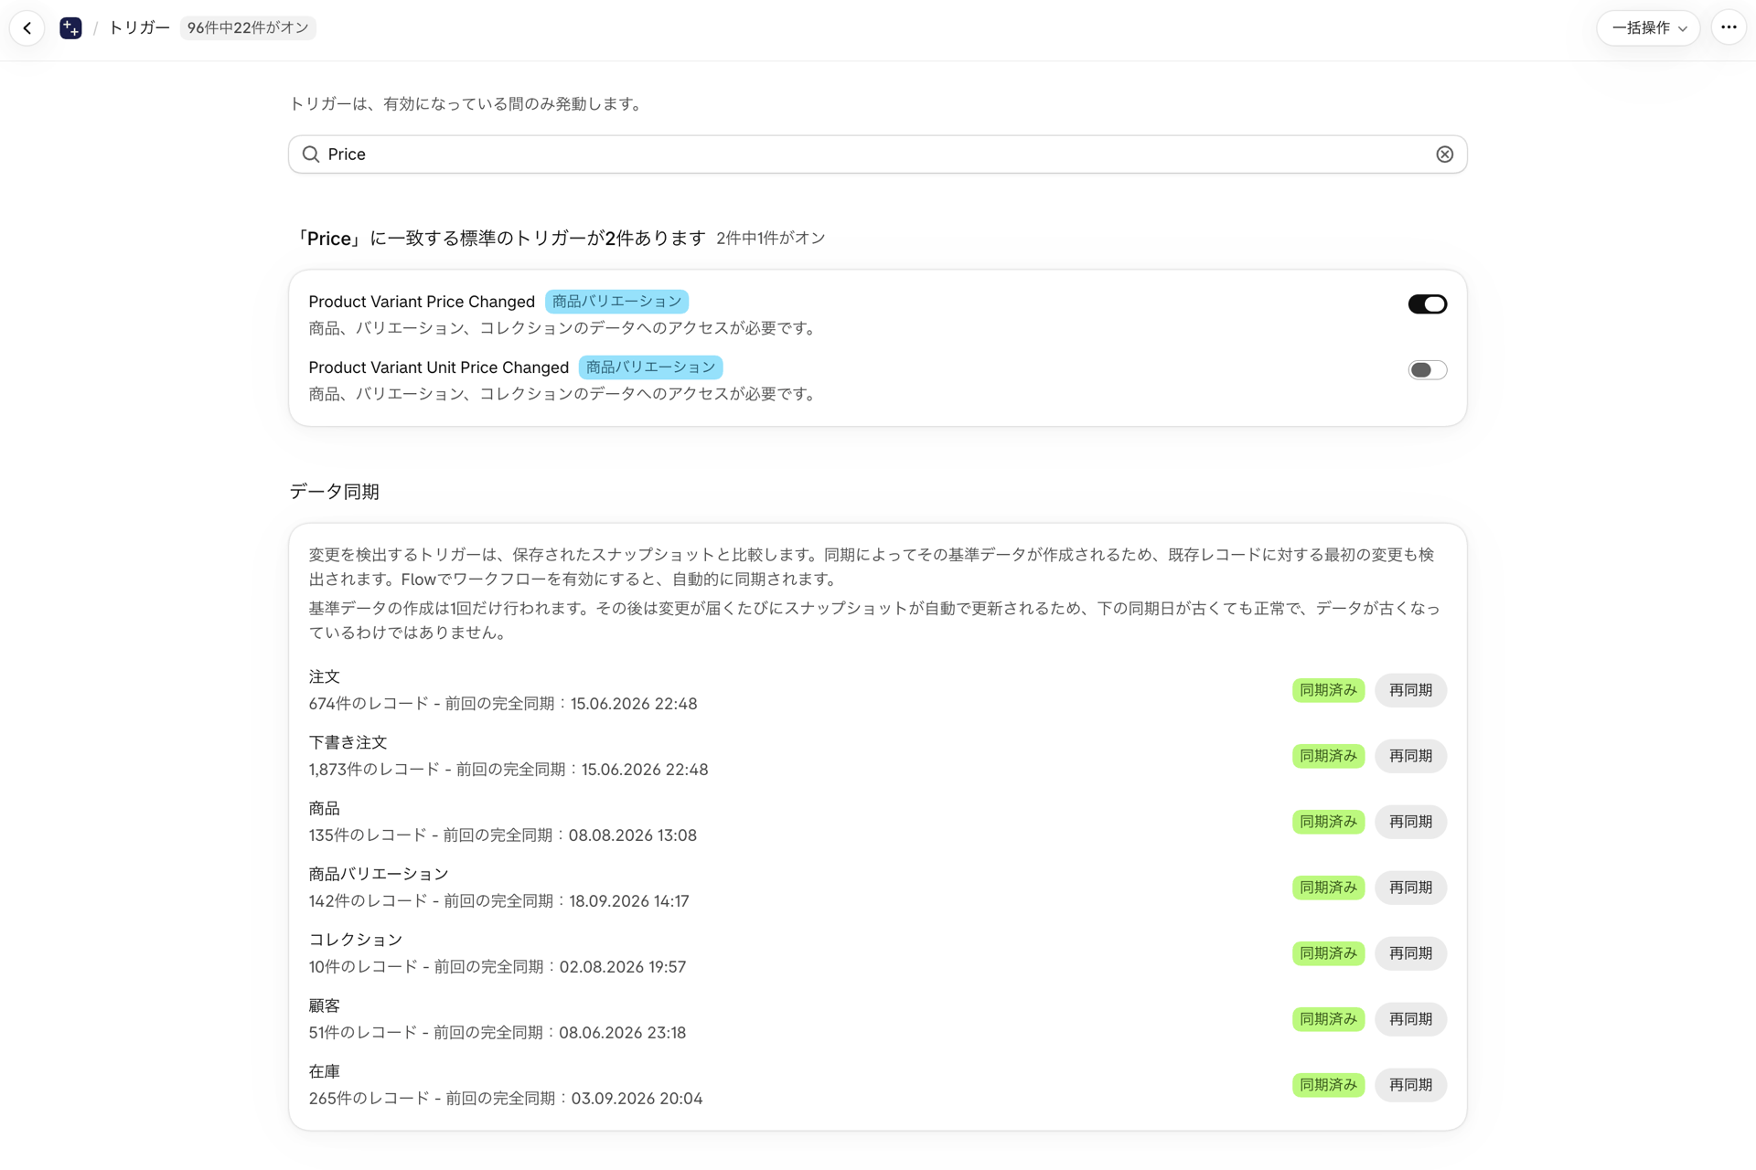Click into the trigger search field
This screenshot has height=1170, width=1756.
[878, 154]
